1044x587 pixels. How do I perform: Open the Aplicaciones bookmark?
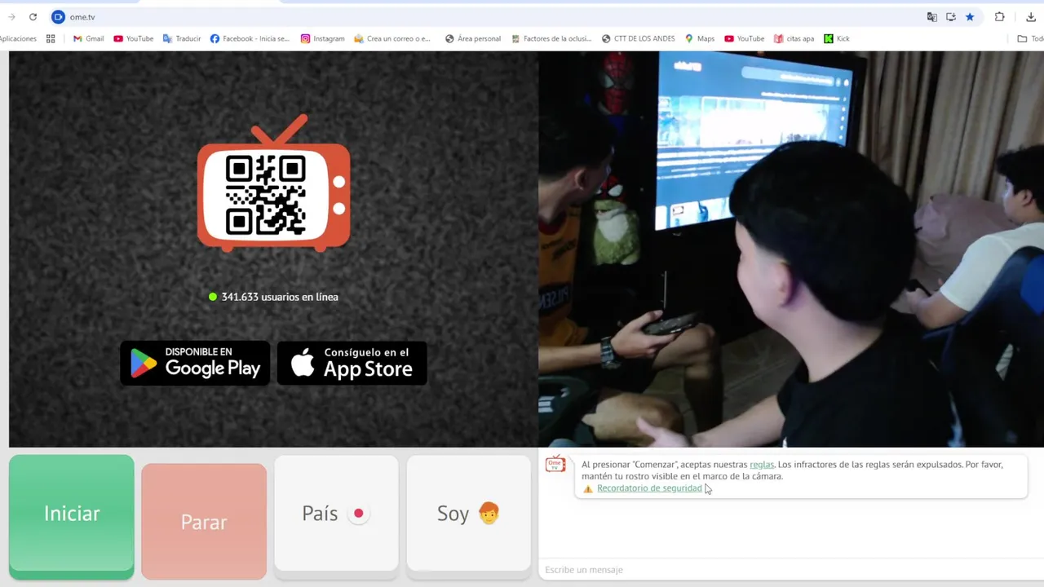(18, 38)
